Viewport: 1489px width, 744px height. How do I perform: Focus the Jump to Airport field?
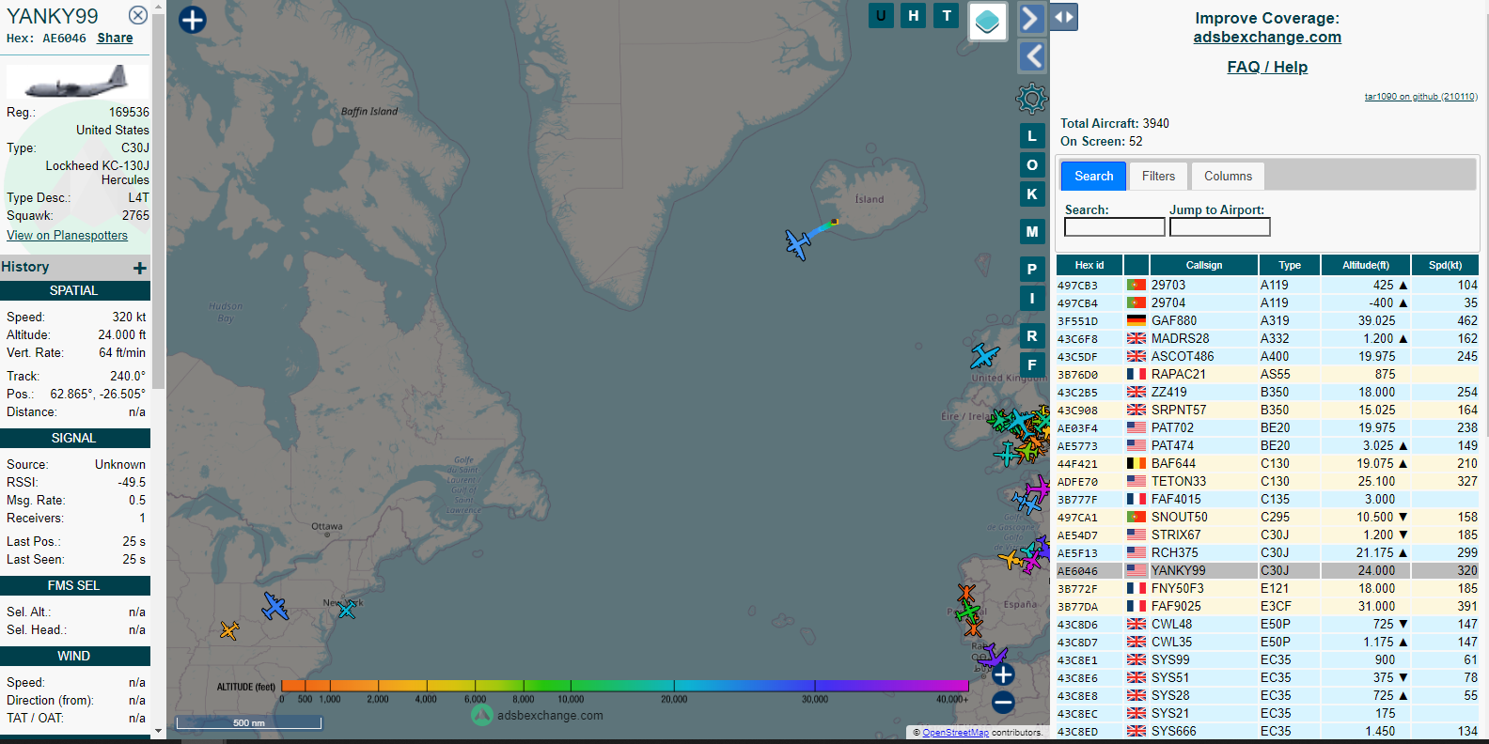pos(1219,226)
